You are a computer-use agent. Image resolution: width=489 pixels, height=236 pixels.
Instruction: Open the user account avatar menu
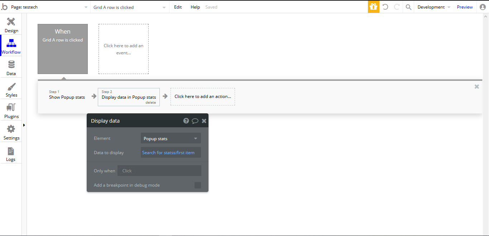click(x=483, y=7)
